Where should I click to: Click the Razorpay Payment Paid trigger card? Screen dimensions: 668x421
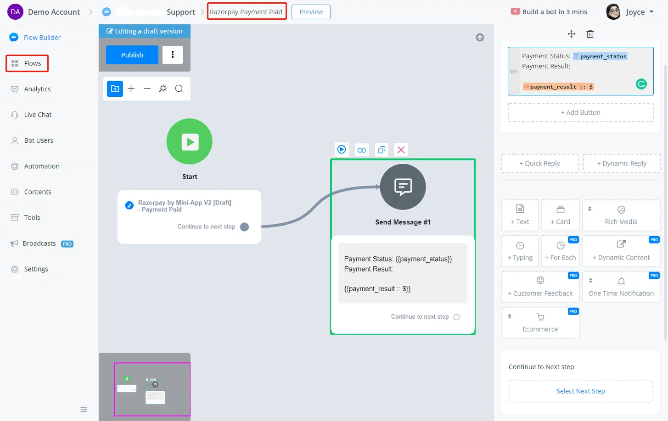coord(189,216)
